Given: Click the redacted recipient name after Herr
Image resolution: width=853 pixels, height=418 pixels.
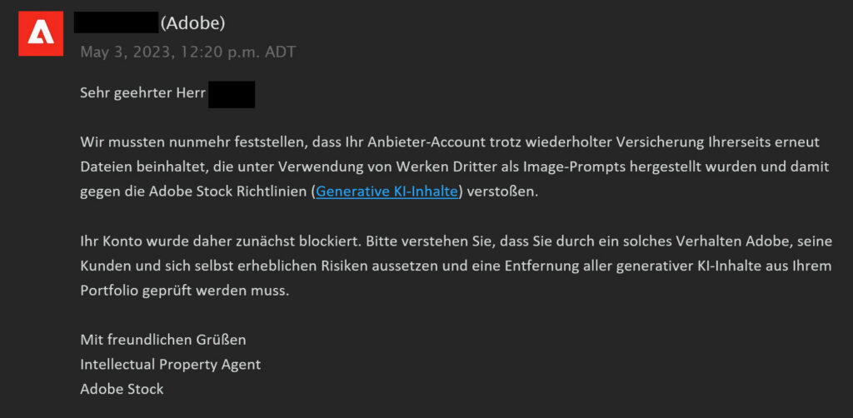Looking at the screenshot, I should [x=232, y=95].
